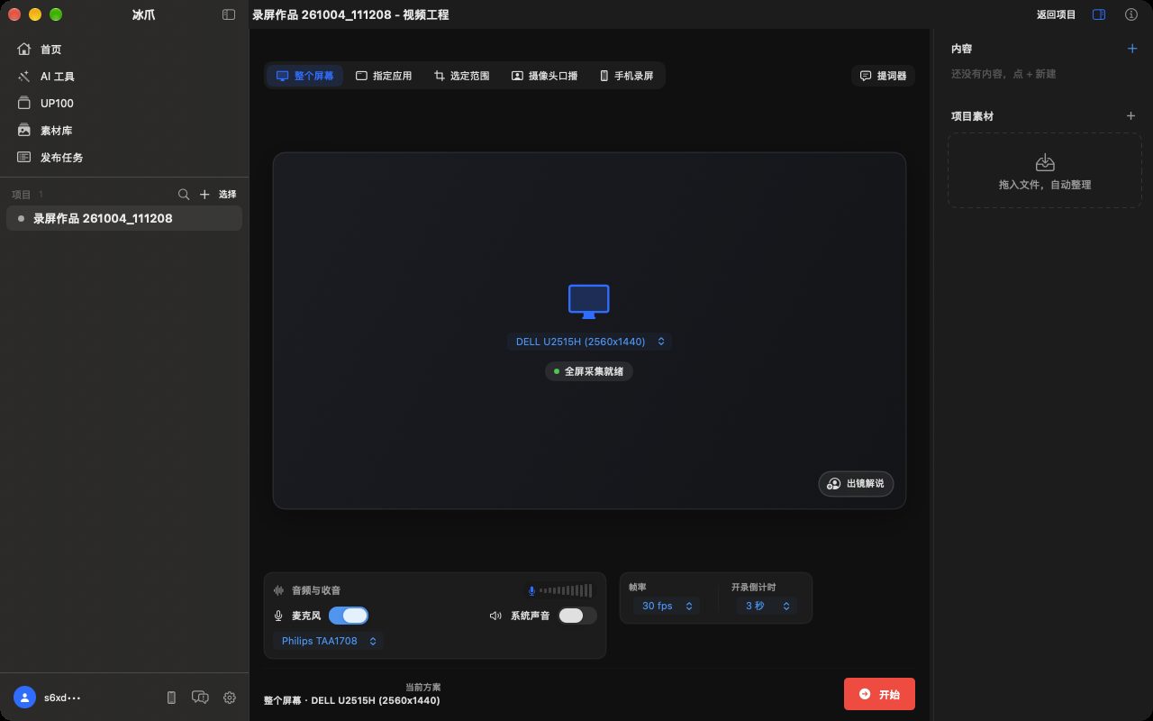Open the phone device icon in sidebar footer
This screenshot has height=721, width=1153.
pyautogui.click(x=171, y=698)
